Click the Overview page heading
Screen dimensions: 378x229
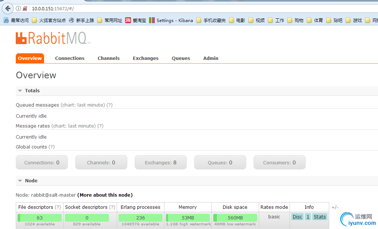[x=36, y=75]
